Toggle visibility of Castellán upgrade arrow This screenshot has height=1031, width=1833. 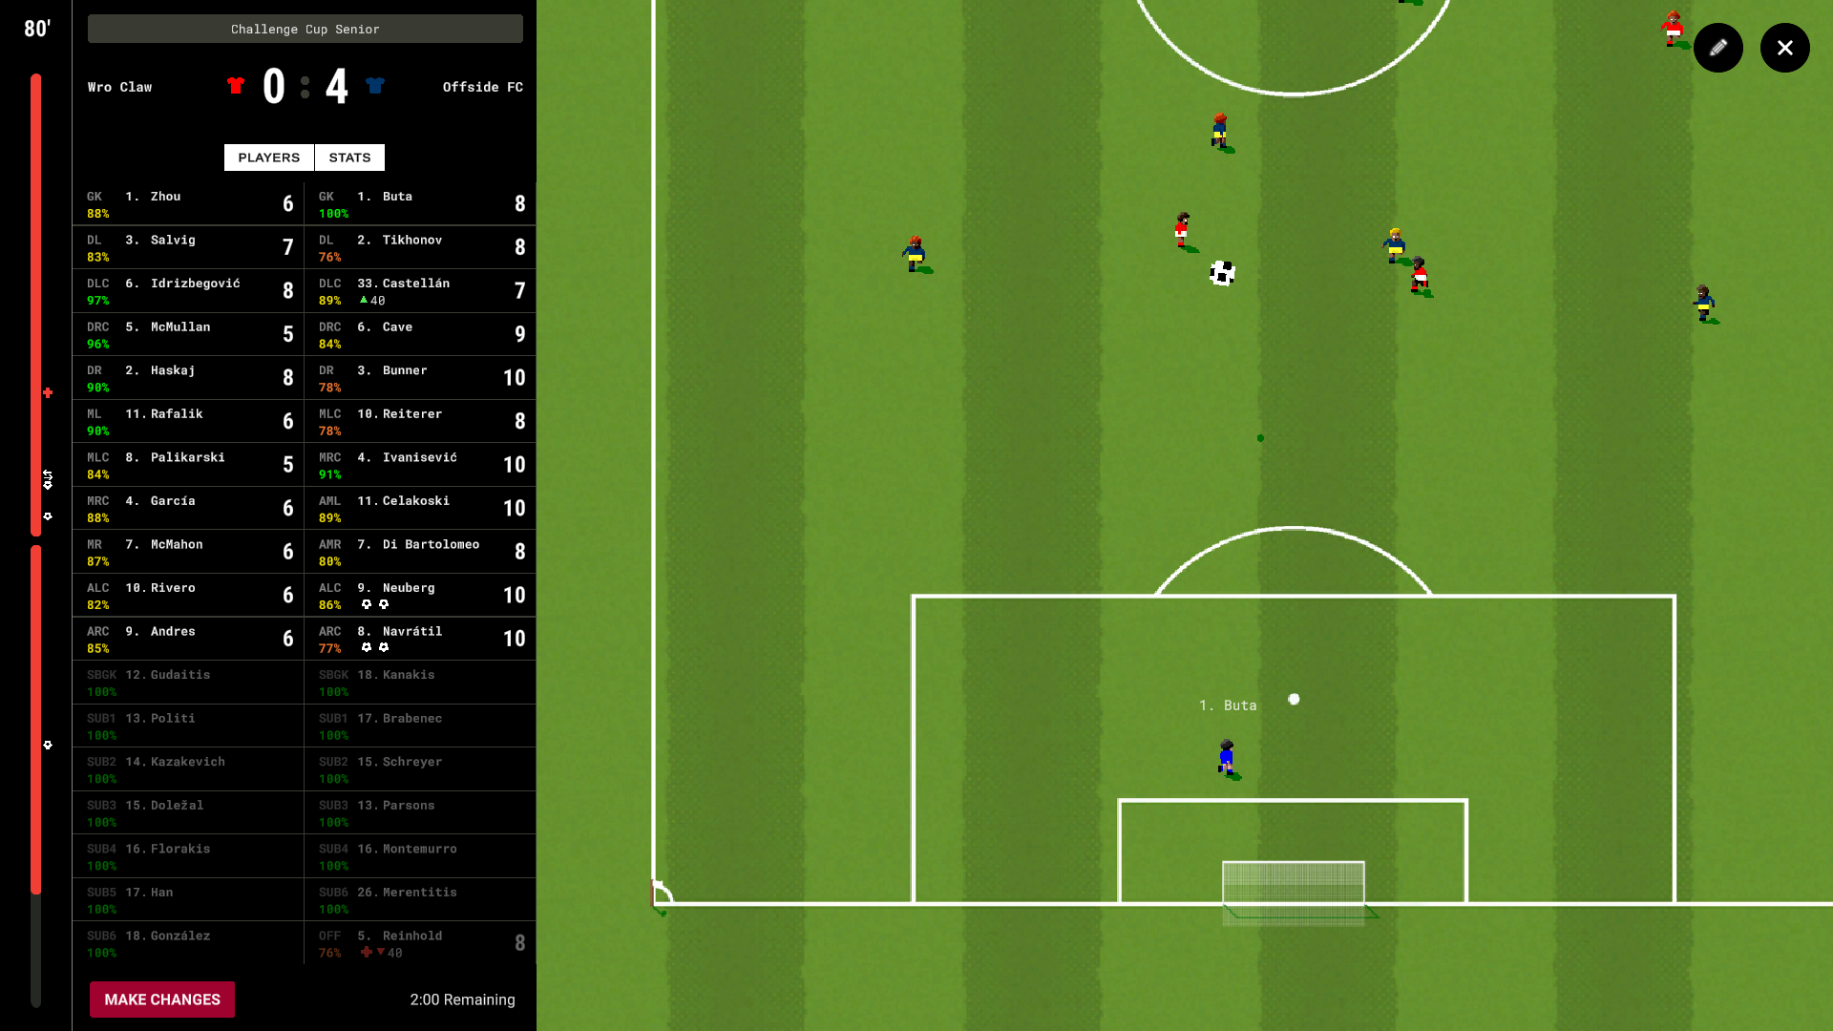coord(361,300)
